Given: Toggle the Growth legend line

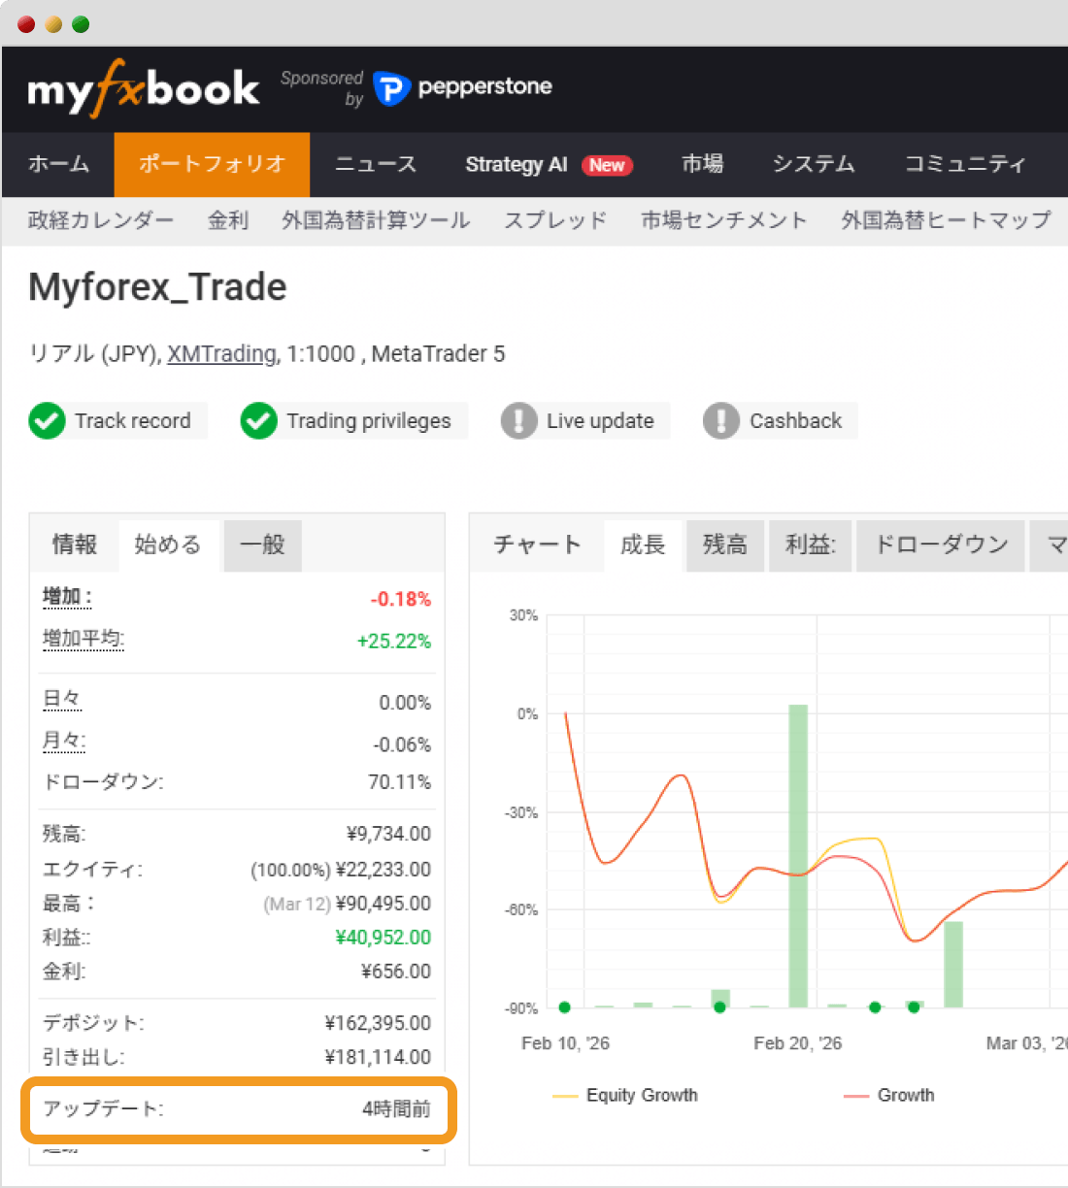Looking at the screenshot, I should tap(889, 1095).
